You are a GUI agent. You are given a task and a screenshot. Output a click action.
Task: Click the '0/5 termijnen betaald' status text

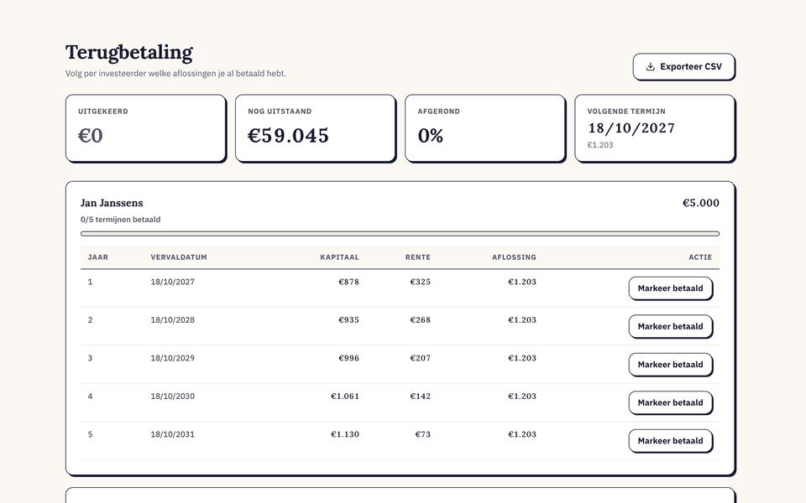point(120,220)
